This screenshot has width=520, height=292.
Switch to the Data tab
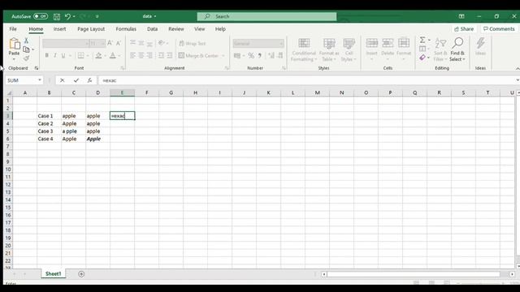coord(152,29)
